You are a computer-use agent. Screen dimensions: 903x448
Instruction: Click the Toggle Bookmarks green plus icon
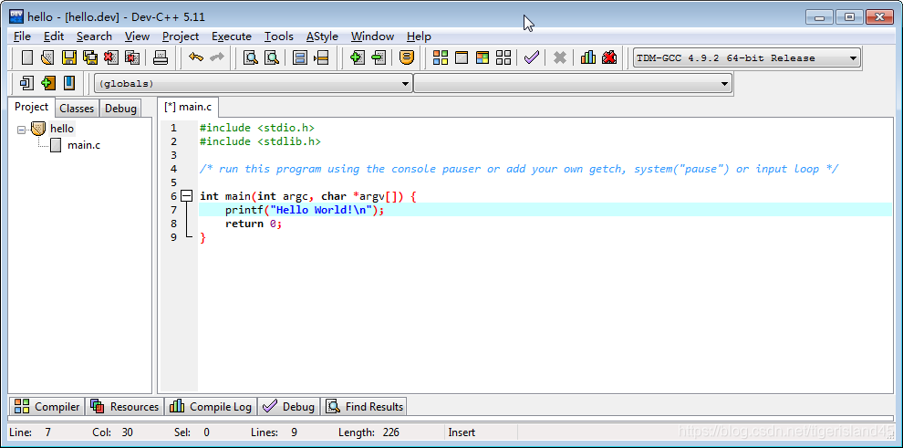pyautogui.click(x=47, y=83)
